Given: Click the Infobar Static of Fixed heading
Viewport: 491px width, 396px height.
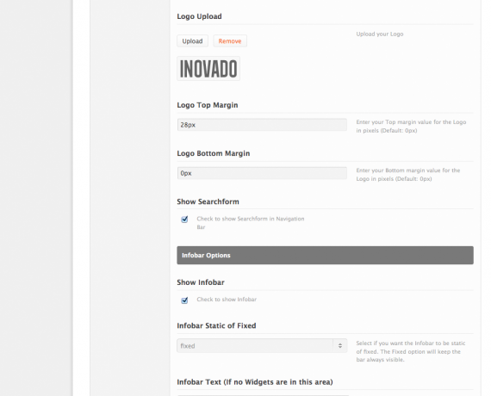Looking at the screenshot, I should coord(216,325).
